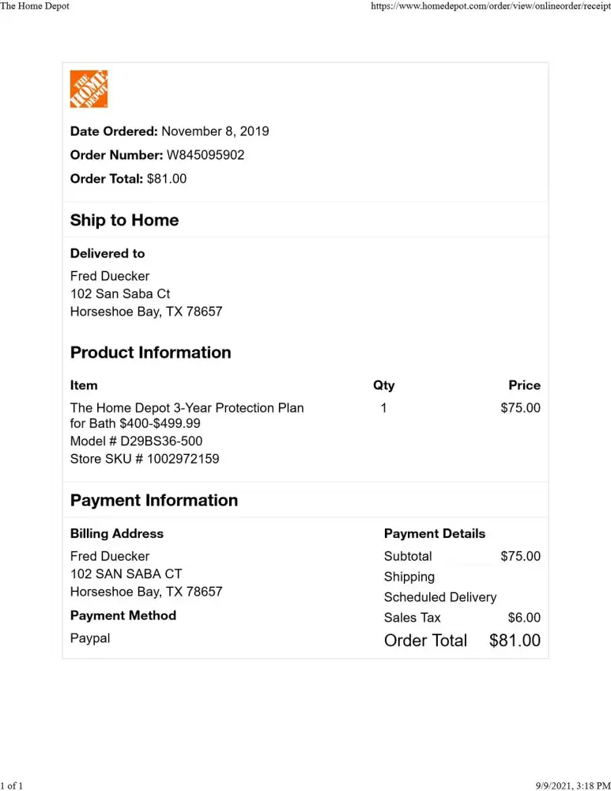Click the Billing Address label
The image size is (611, 791).
pyautogui.click(x=116, y=534)
